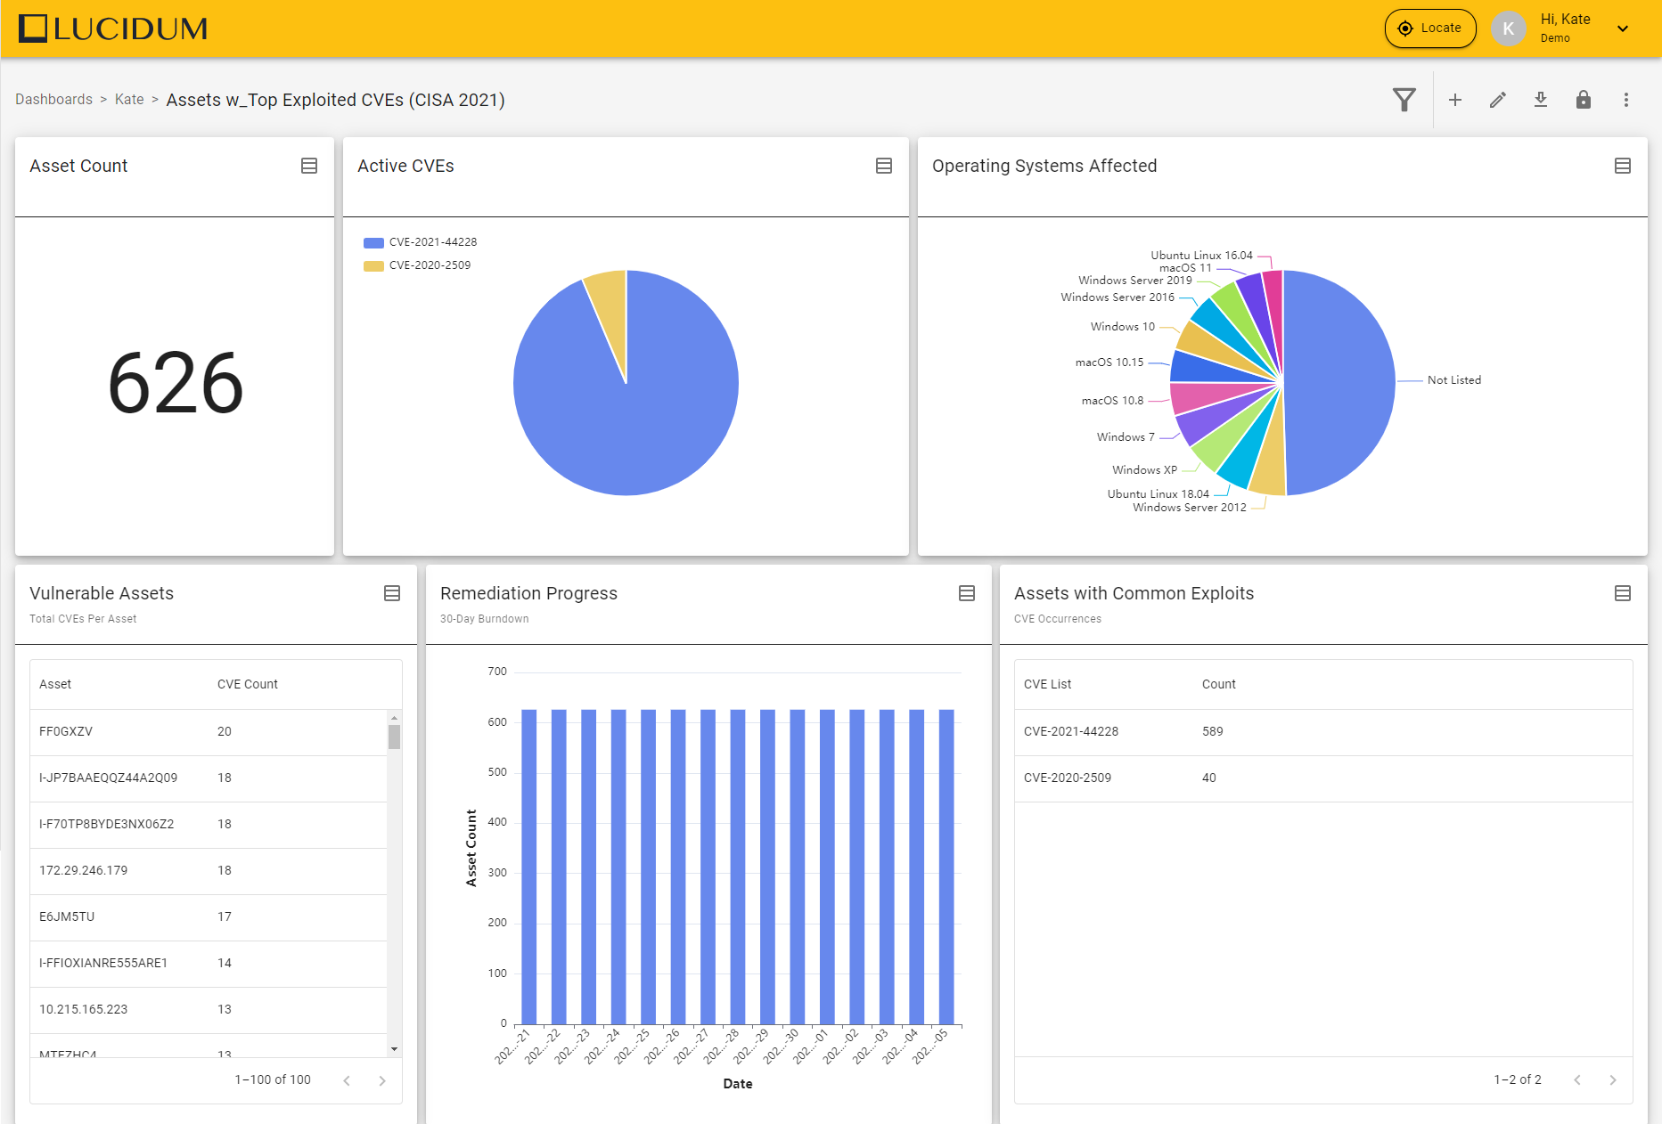1662x1124 pixels.
Task: Click the lock icon to change dashboard permissions
Action: click(x=1584, y=99)
